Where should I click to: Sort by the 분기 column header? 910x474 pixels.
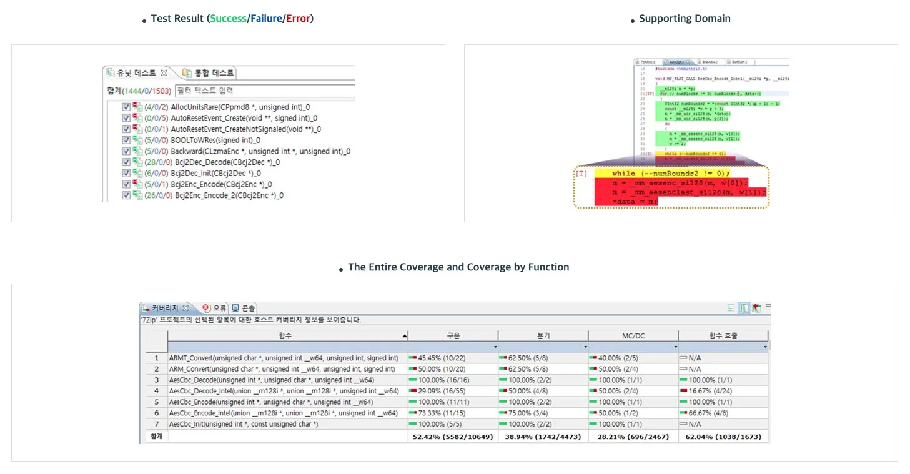pos(543,335)
